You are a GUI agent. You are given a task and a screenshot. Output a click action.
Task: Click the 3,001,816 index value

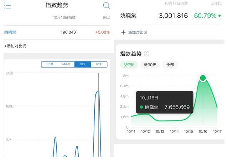tap(173, 16)
